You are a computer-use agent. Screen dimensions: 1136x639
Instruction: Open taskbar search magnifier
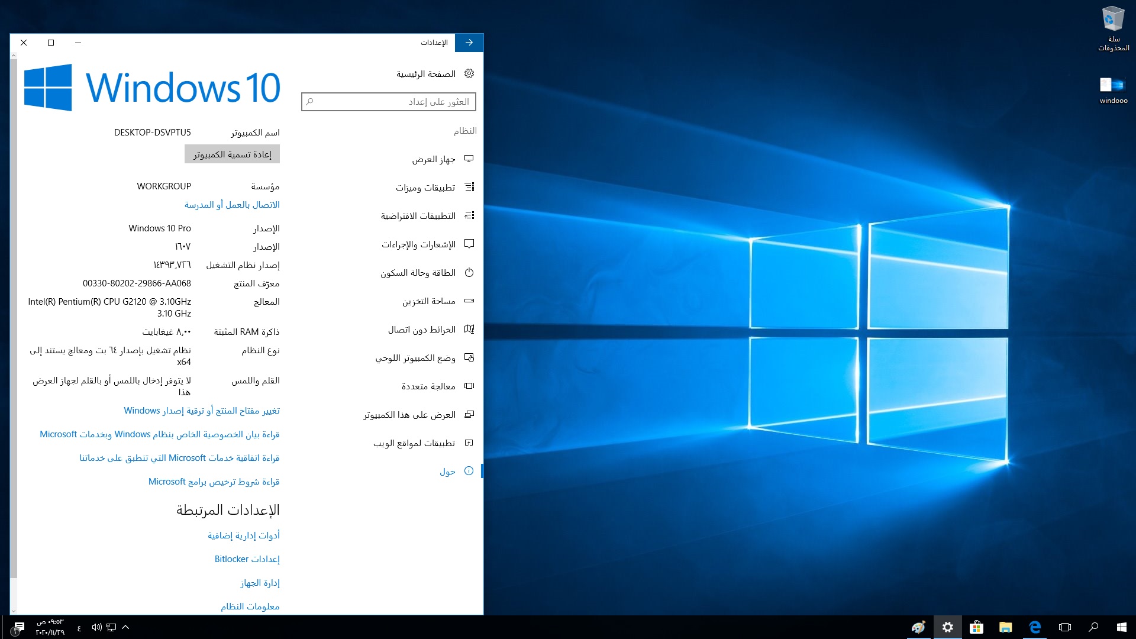pyautogui.click(x=1093, y=627)
